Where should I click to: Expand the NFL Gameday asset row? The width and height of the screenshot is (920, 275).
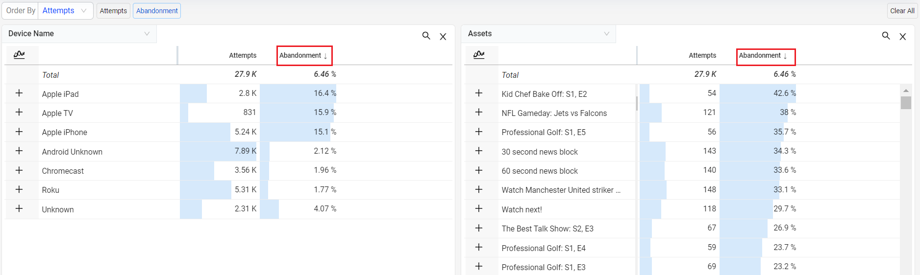(x=479, y=112)
